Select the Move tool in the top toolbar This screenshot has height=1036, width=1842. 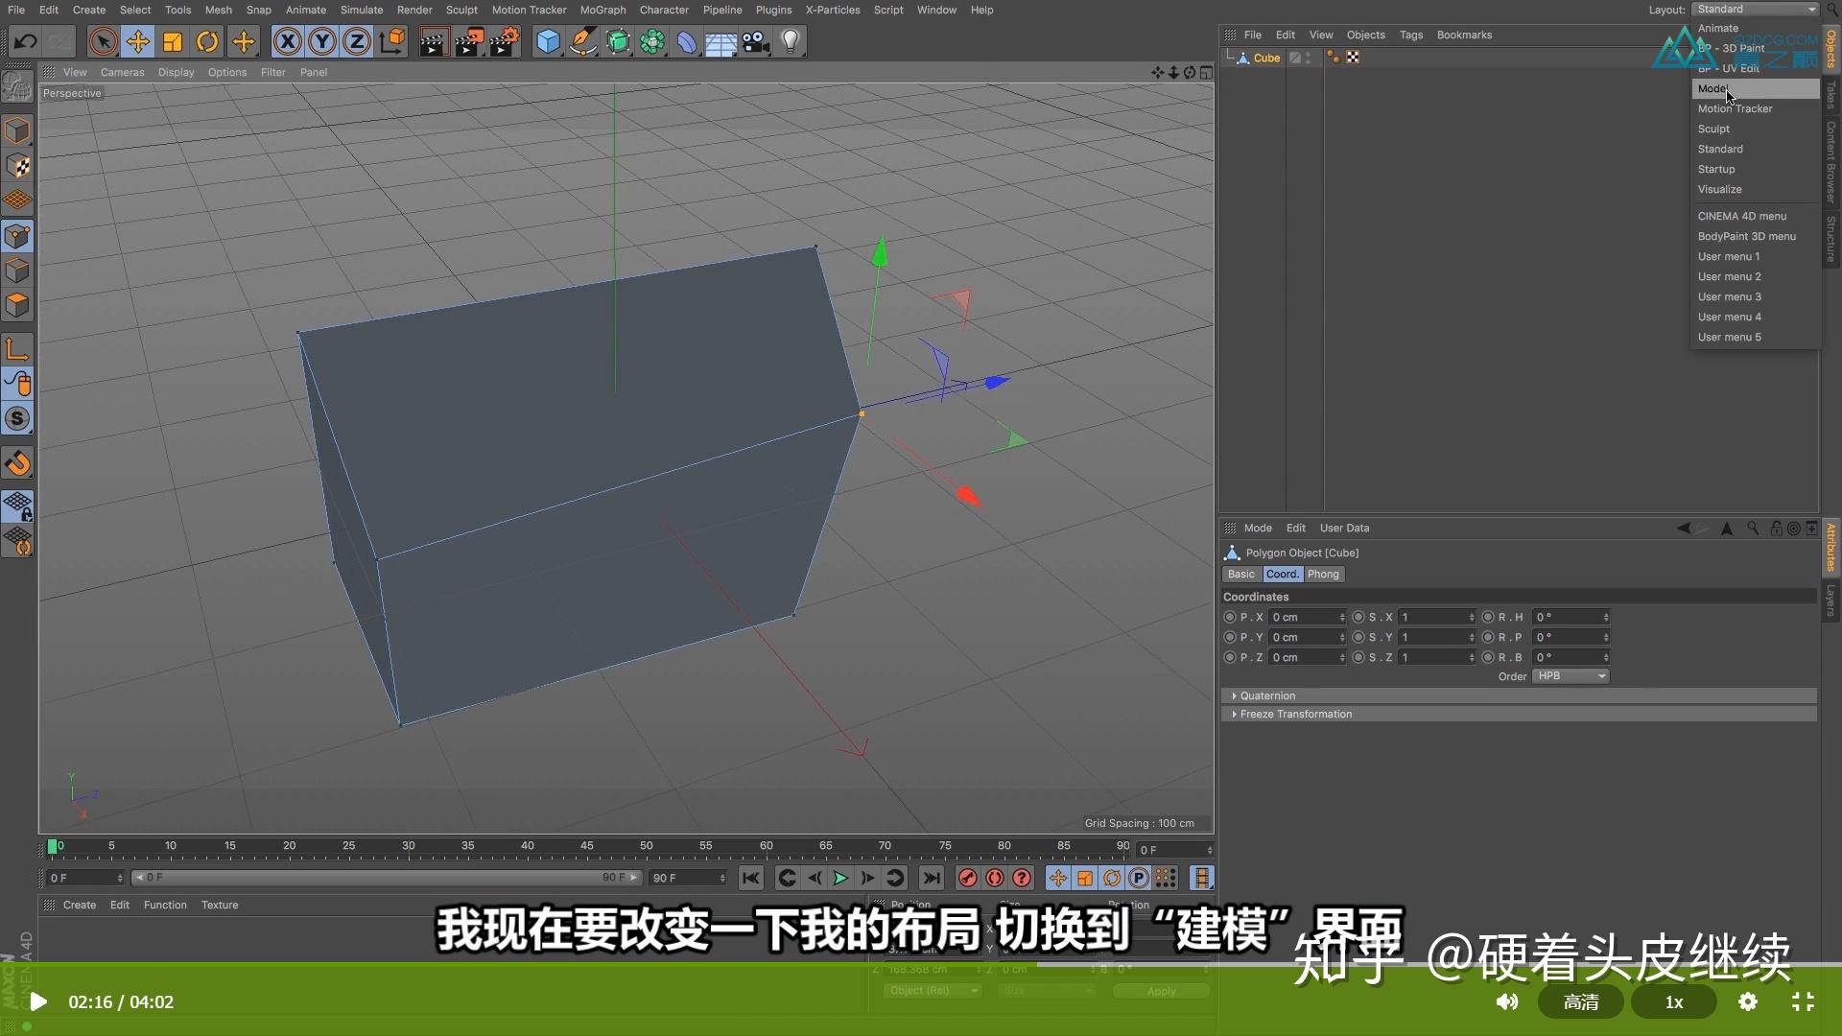tap(138, 42)
